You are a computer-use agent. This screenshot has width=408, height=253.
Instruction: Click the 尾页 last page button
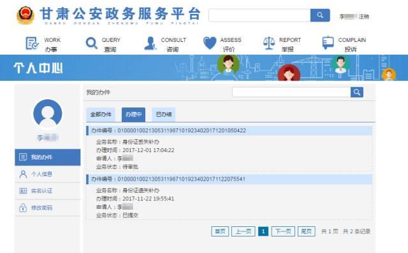click(306, 231)
